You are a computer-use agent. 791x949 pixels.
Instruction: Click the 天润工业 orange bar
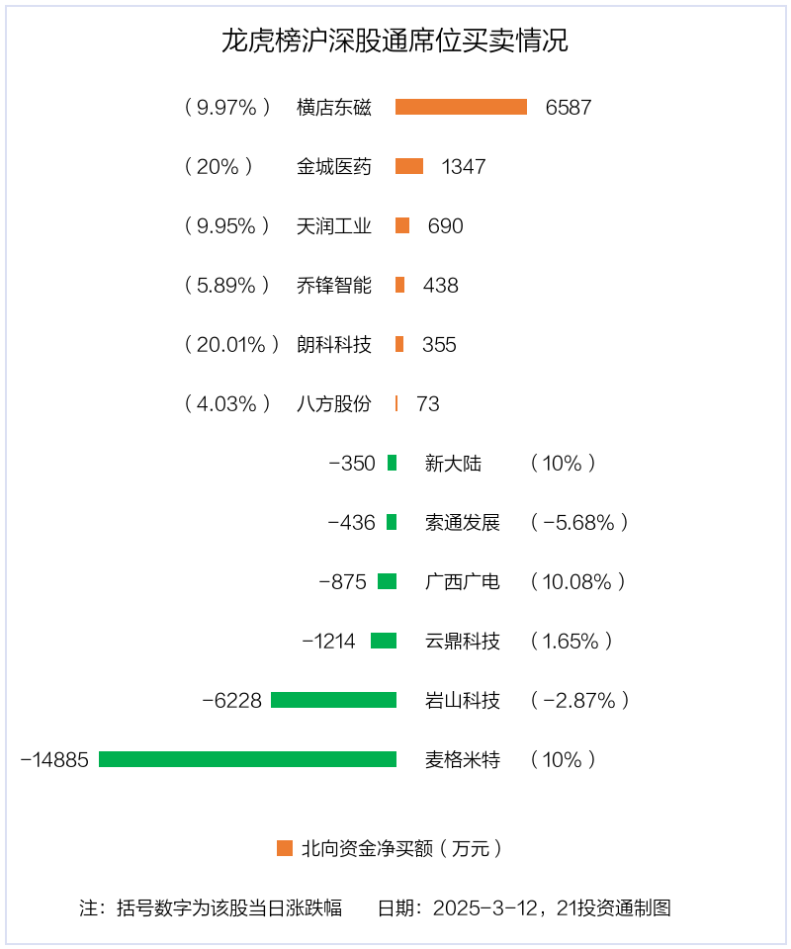(x=402, y=225)
